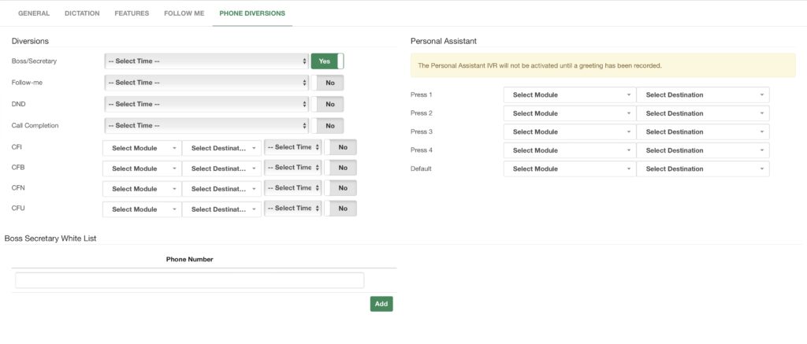Switch to the General tab
Image resolution: width=807 pixels, height=344 pixels.
[x=33, y=13]
